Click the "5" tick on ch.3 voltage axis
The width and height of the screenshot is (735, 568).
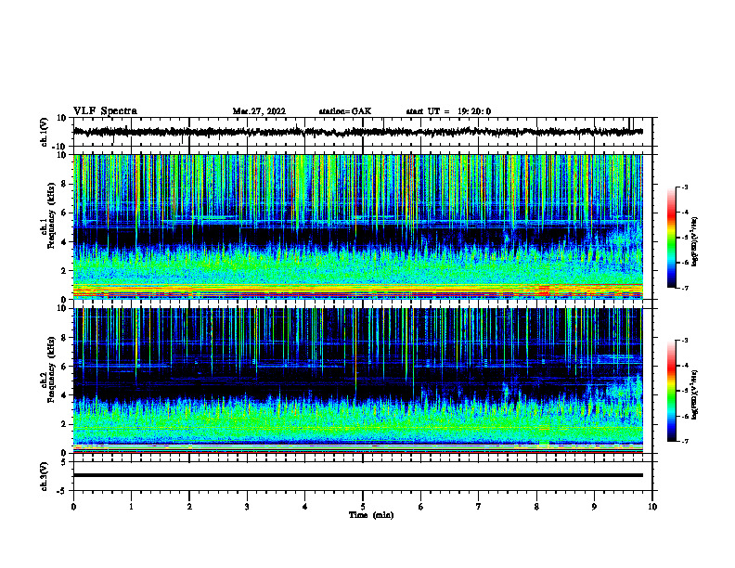[64, 462]
